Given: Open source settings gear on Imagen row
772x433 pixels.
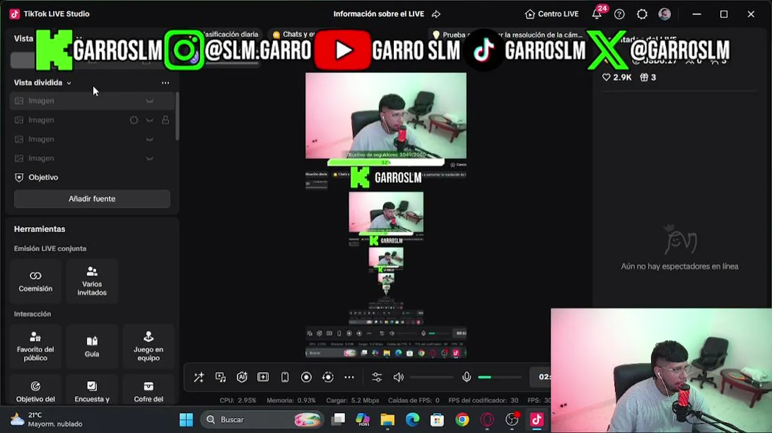Looking at the screenshot, I should click(x=134, y=120).
